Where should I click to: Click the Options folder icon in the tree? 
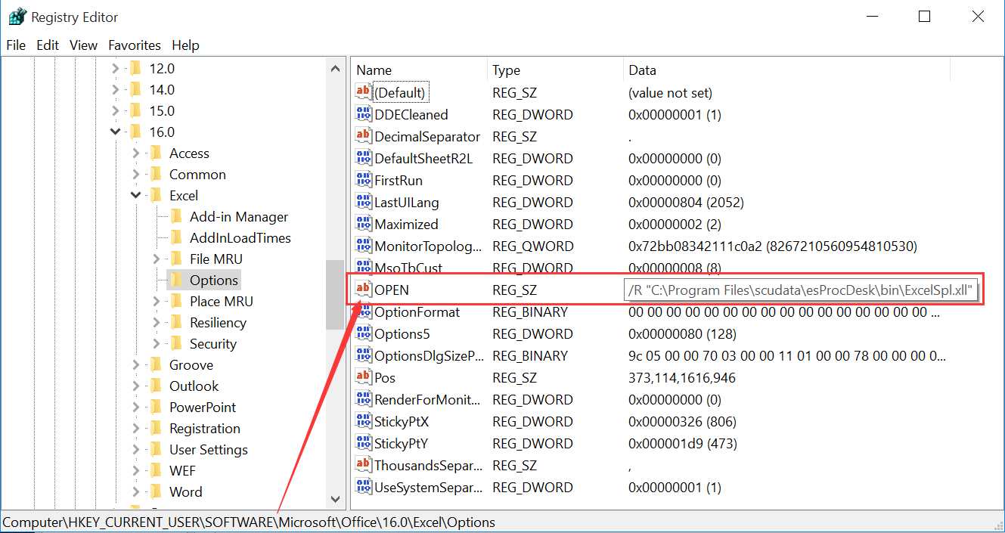176,280
